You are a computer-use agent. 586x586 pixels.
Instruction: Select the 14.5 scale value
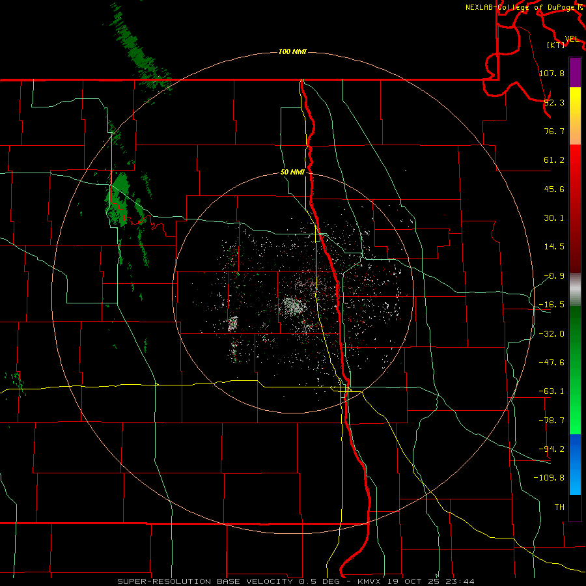(554, 247)
